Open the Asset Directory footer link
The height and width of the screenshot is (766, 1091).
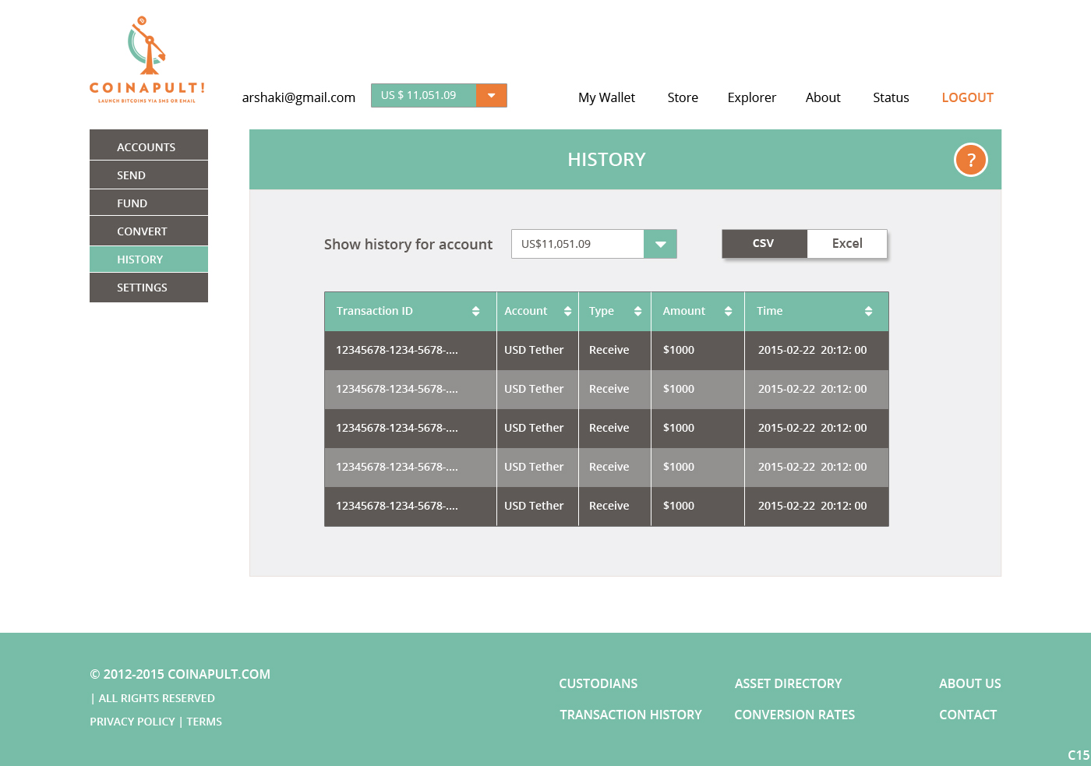(x=788, y=683)
